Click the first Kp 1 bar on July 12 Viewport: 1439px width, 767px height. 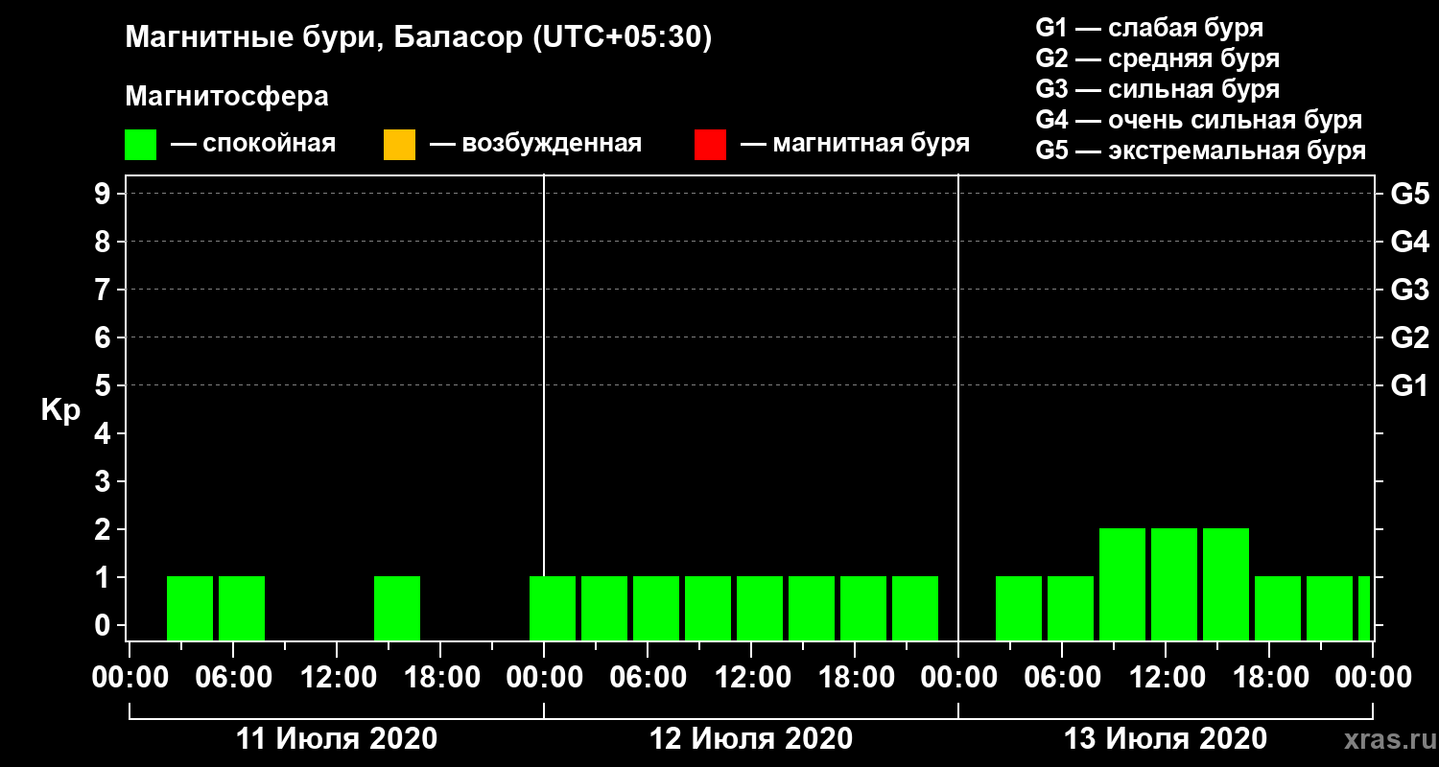[x=553, y=608]
